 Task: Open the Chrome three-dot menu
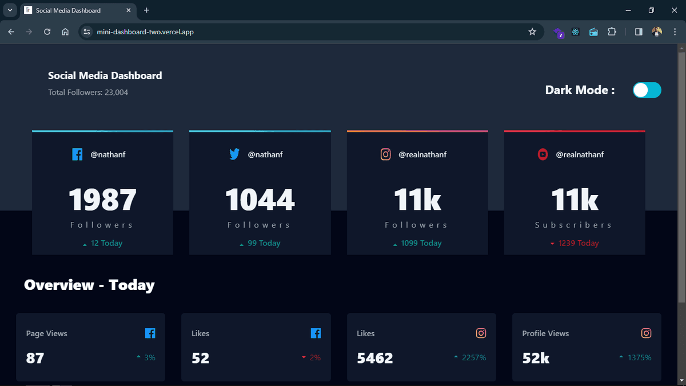(675, 32)
